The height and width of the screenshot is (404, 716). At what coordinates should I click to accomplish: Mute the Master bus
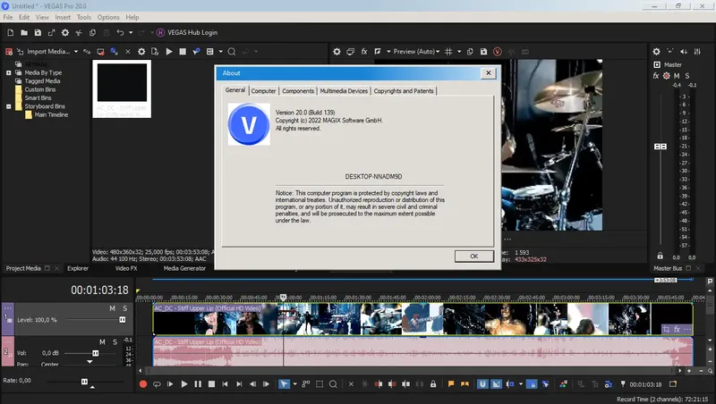pos(677,76)
